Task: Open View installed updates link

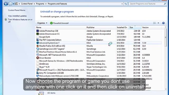Action: pos(17,16)
